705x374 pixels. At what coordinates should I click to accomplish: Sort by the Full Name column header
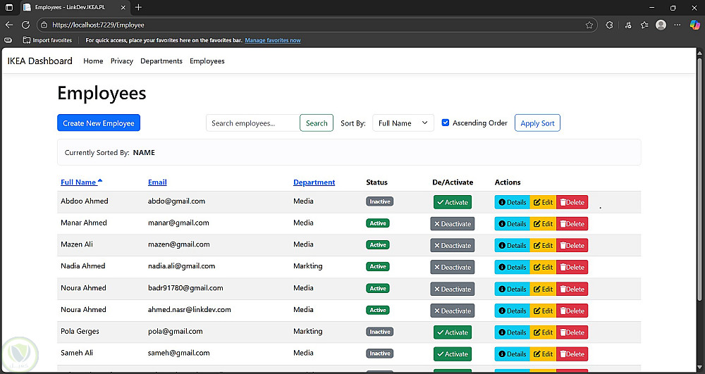coord(78,182)
